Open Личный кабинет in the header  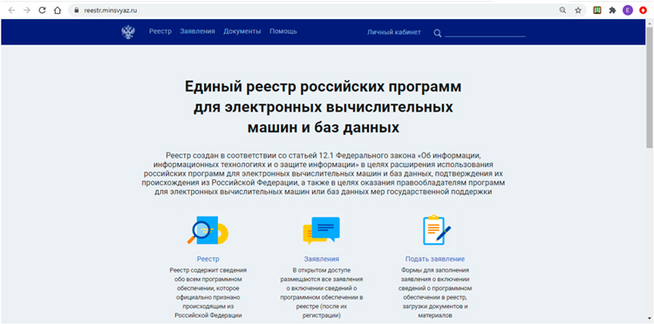tap(394, 32)
